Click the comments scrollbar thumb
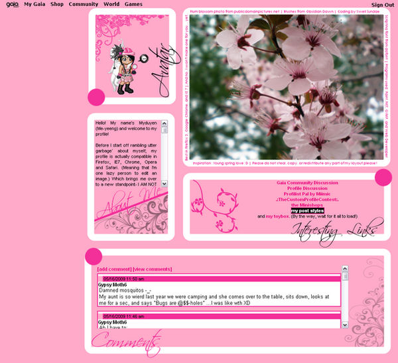Screen dimensions: 398x363 tap(345, 276)
